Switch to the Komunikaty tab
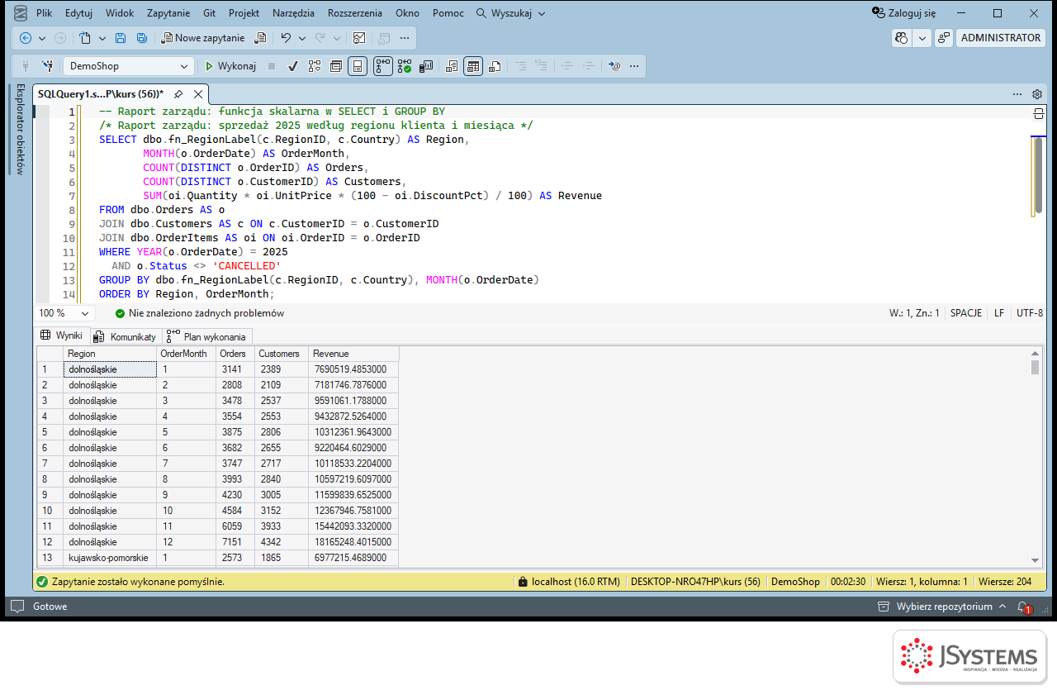 tap(125, 336)
